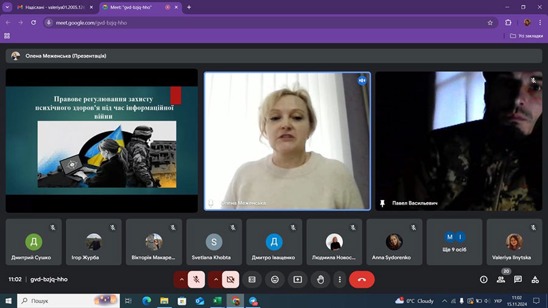Toggle closed captions button

click(x=252, y=279)
